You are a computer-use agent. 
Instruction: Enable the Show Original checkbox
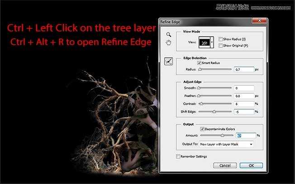220,45
